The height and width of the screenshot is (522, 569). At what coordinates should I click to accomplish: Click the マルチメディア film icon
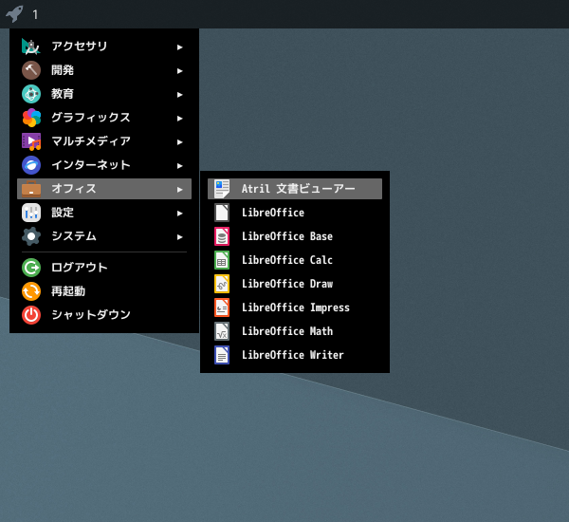pos(31,141)
